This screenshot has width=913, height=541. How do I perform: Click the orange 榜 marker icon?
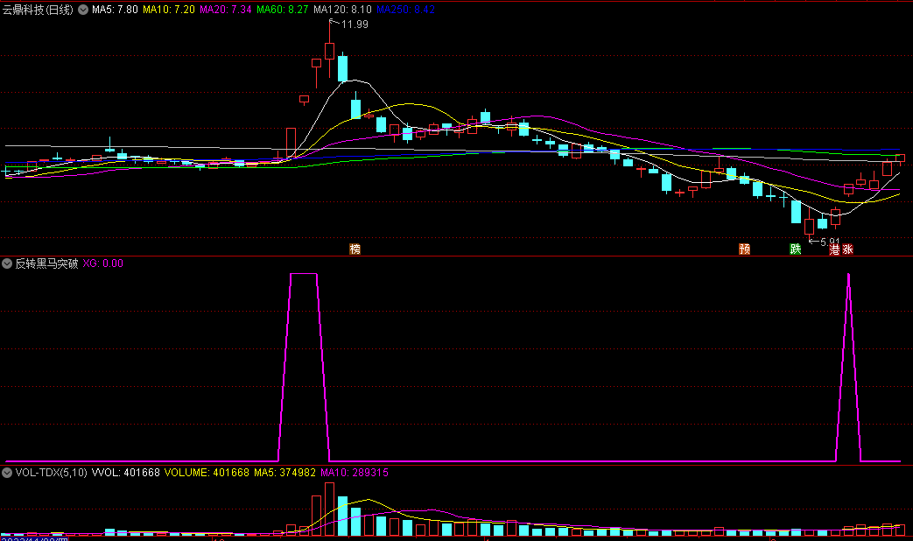click(355, 249)
